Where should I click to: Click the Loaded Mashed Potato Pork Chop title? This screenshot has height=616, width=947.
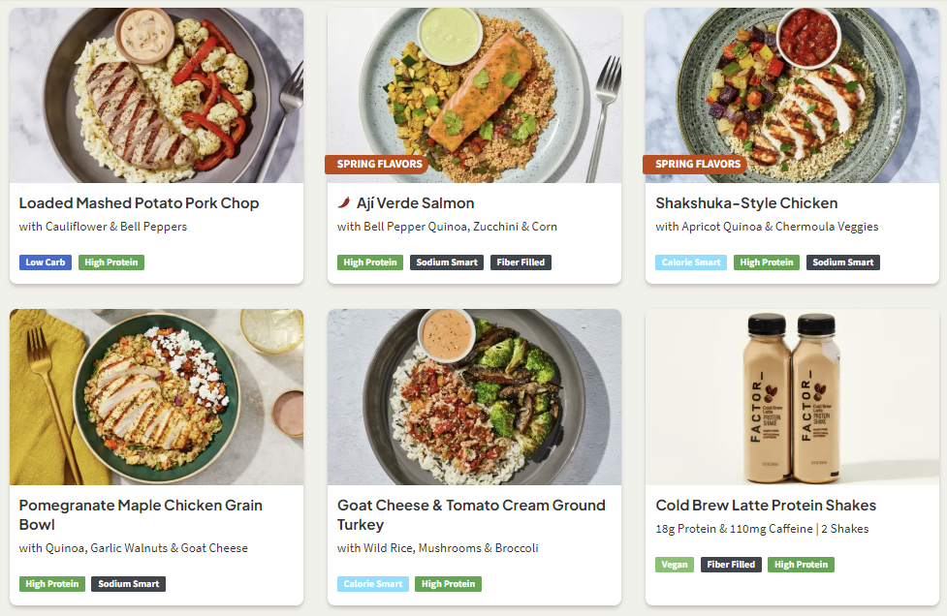click(x=139, y=203)
